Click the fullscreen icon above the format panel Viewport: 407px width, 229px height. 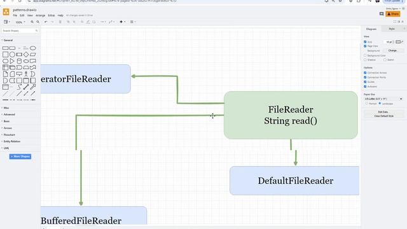(x=395, y=22)
